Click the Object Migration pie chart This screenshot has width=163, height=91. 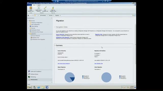pyautogui.click(x=70, y=77)
